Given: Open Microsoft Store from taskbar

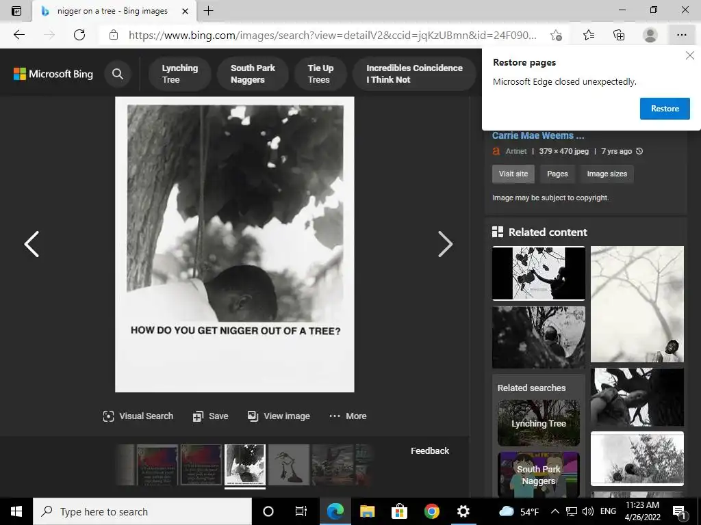Looking at the screenshot, I should (x=399, y=511).
